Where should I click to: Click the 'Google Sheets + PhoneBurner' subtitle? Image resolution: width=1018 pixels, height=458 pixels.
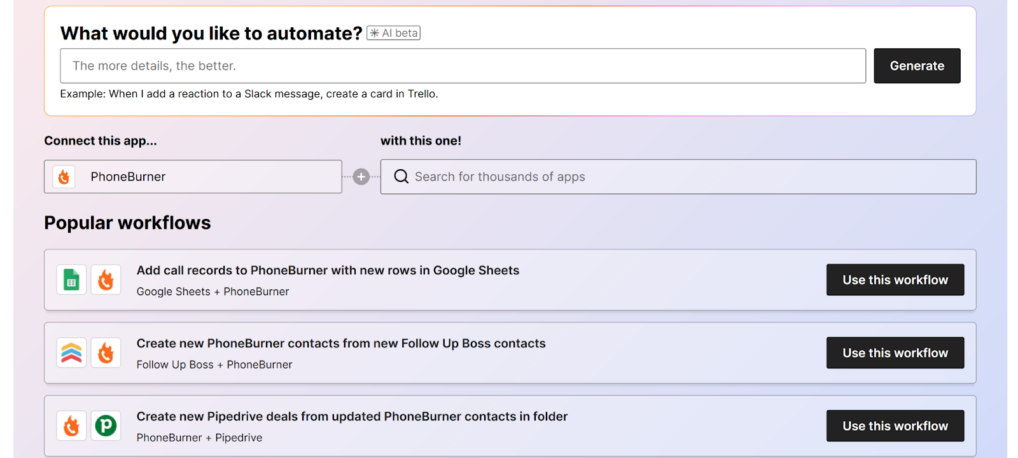(x=213, y=291)
